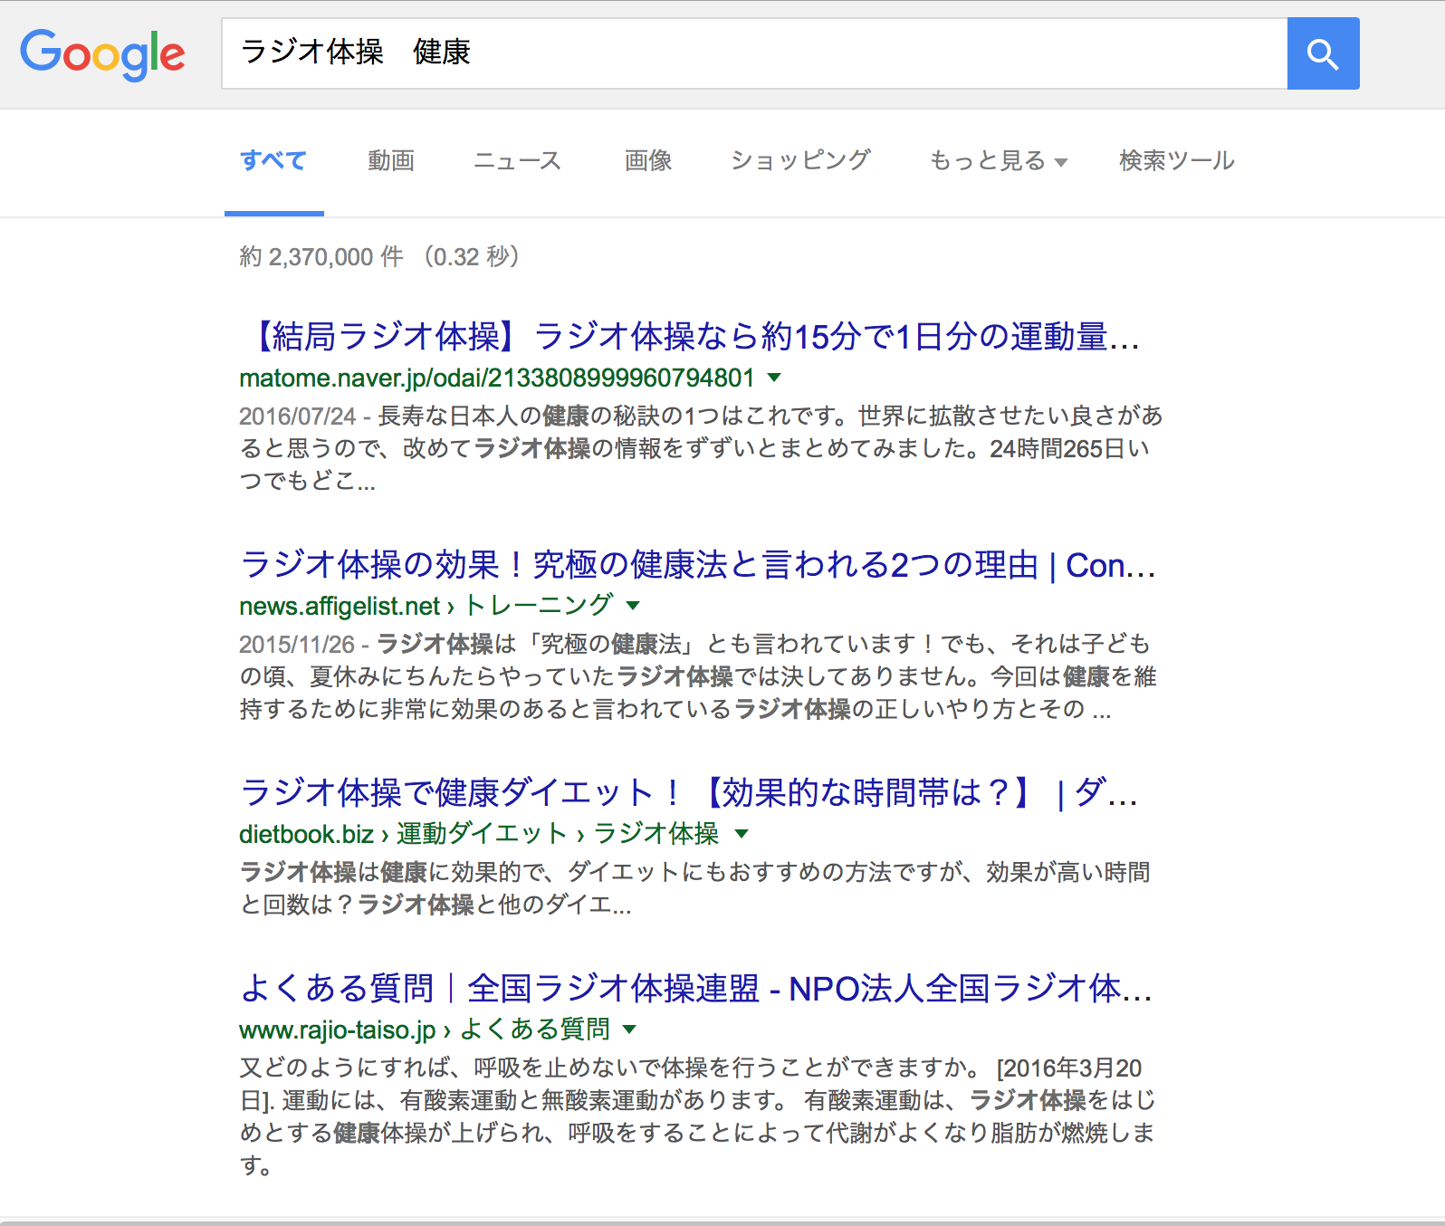The image size is (1445, 1226).
Task: Click the search box with ラジオ体操 健康
Action: click(754, 53)
